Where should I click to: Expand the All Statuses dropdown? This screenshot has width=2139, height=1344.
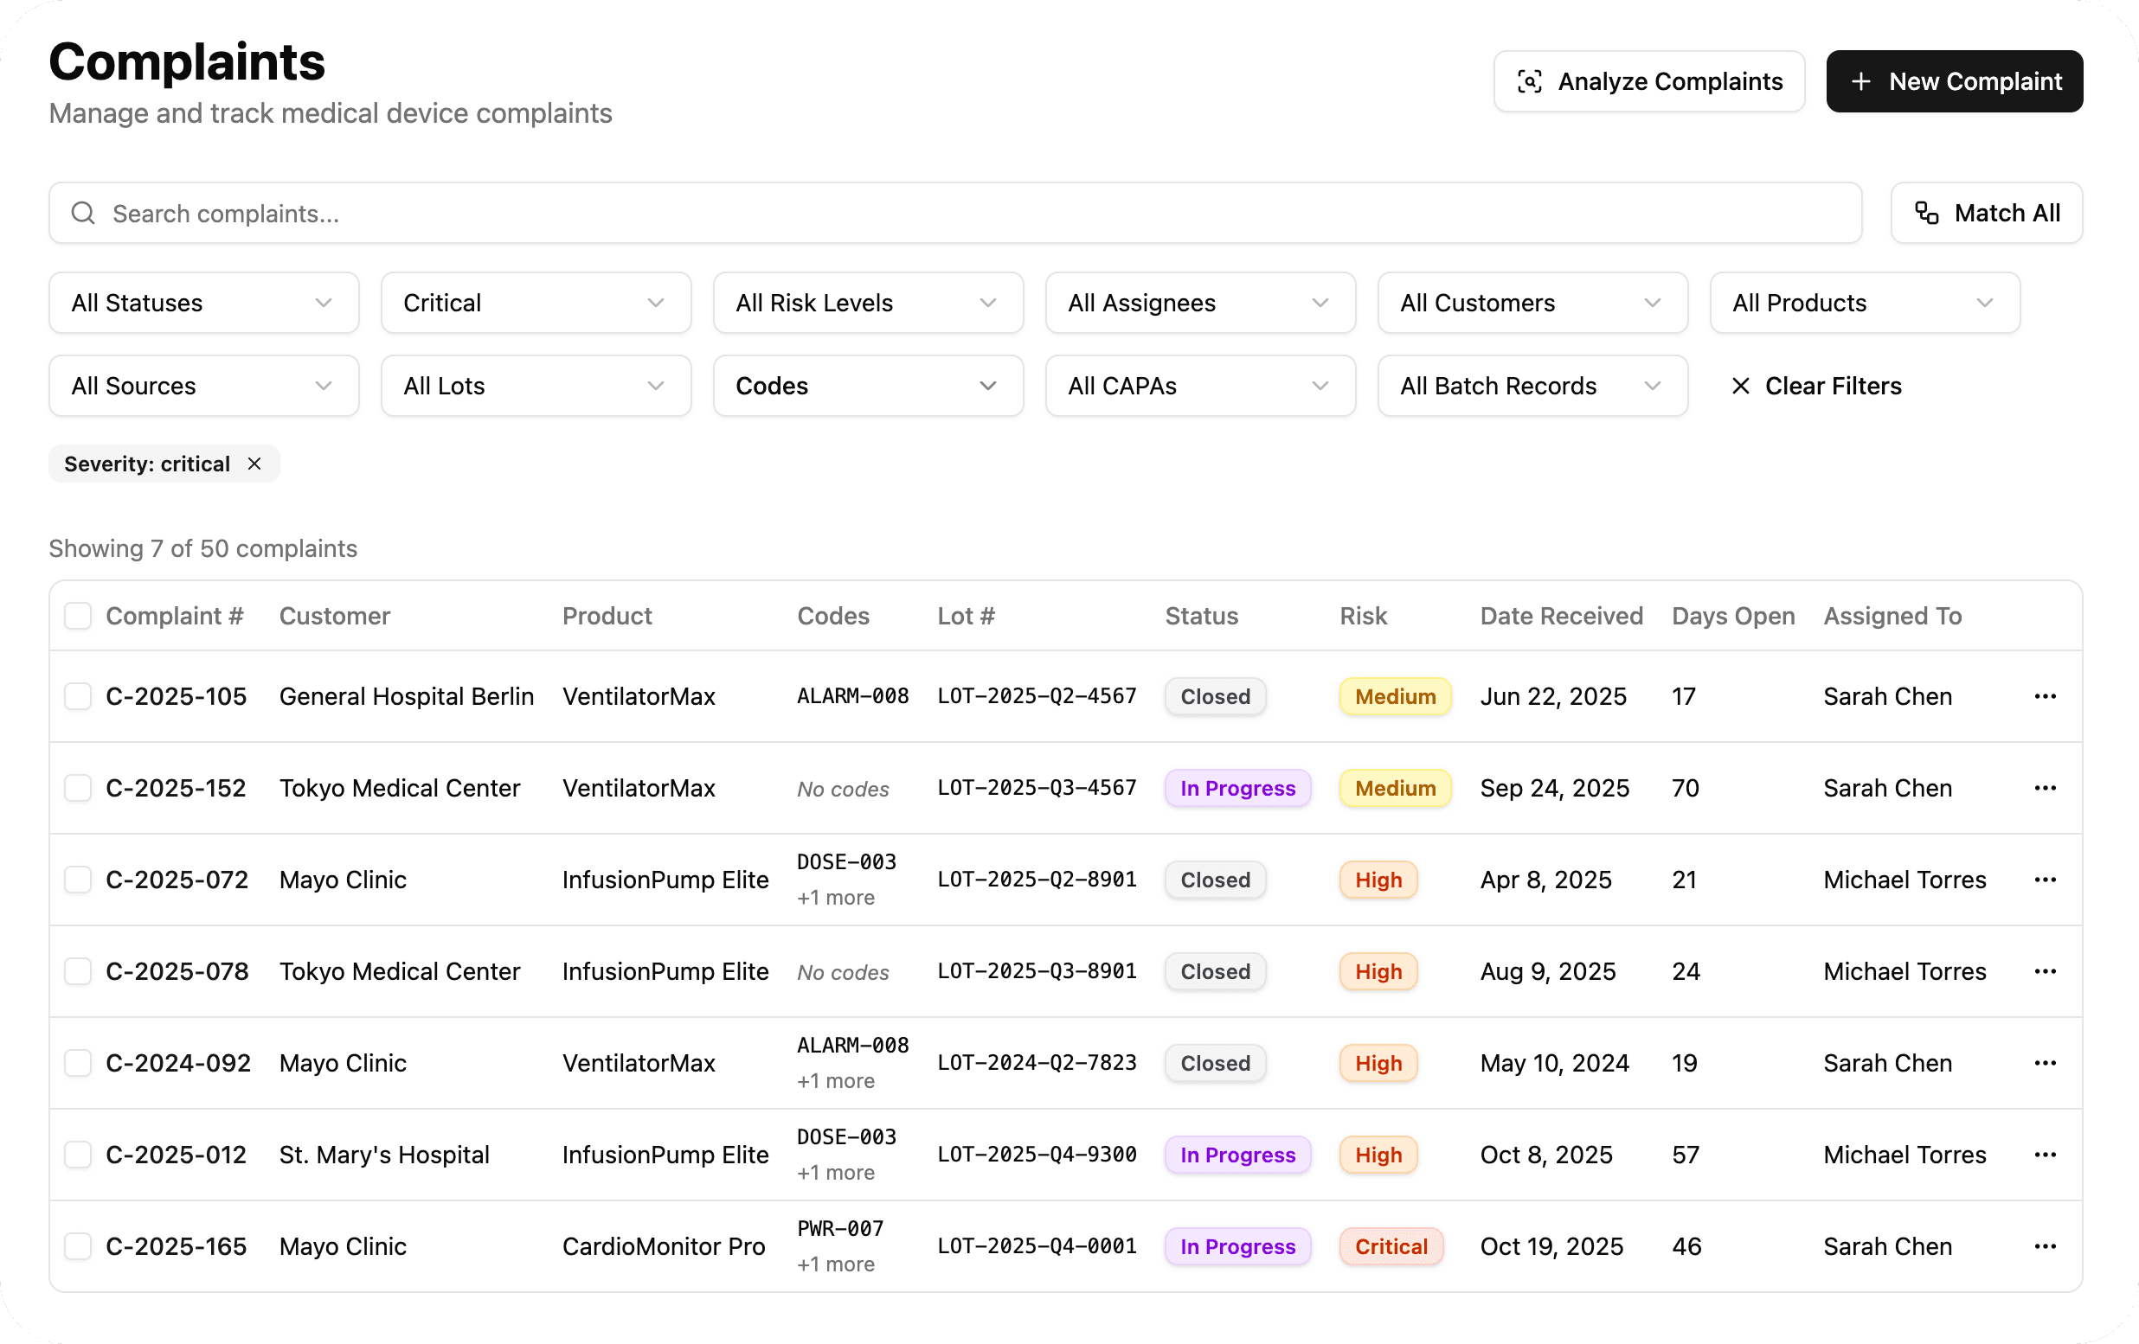click(203, 304)
